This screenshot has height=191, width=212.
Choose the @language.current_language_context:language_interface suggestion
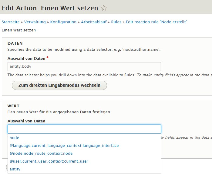tap(64, 146)
